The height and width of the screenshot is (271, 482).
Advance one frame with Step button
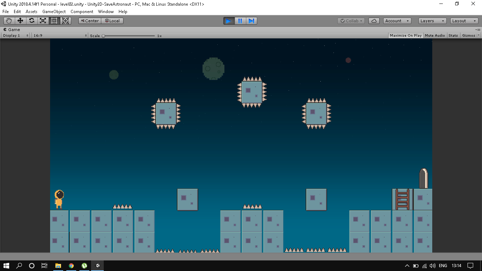[251, 21]
